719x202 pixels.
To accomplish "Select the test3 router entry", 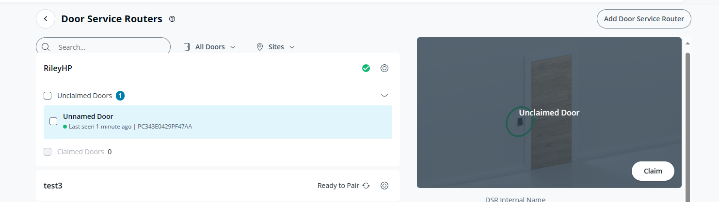I will point(145,186).
